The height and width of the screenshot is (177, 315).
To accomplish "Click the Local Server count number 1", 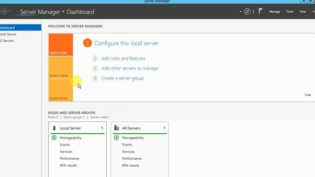I will (x=102, y=128).
